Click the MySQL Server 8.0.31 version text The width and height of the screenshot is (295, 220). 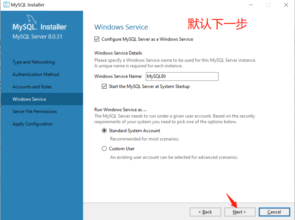pos(37,36)
